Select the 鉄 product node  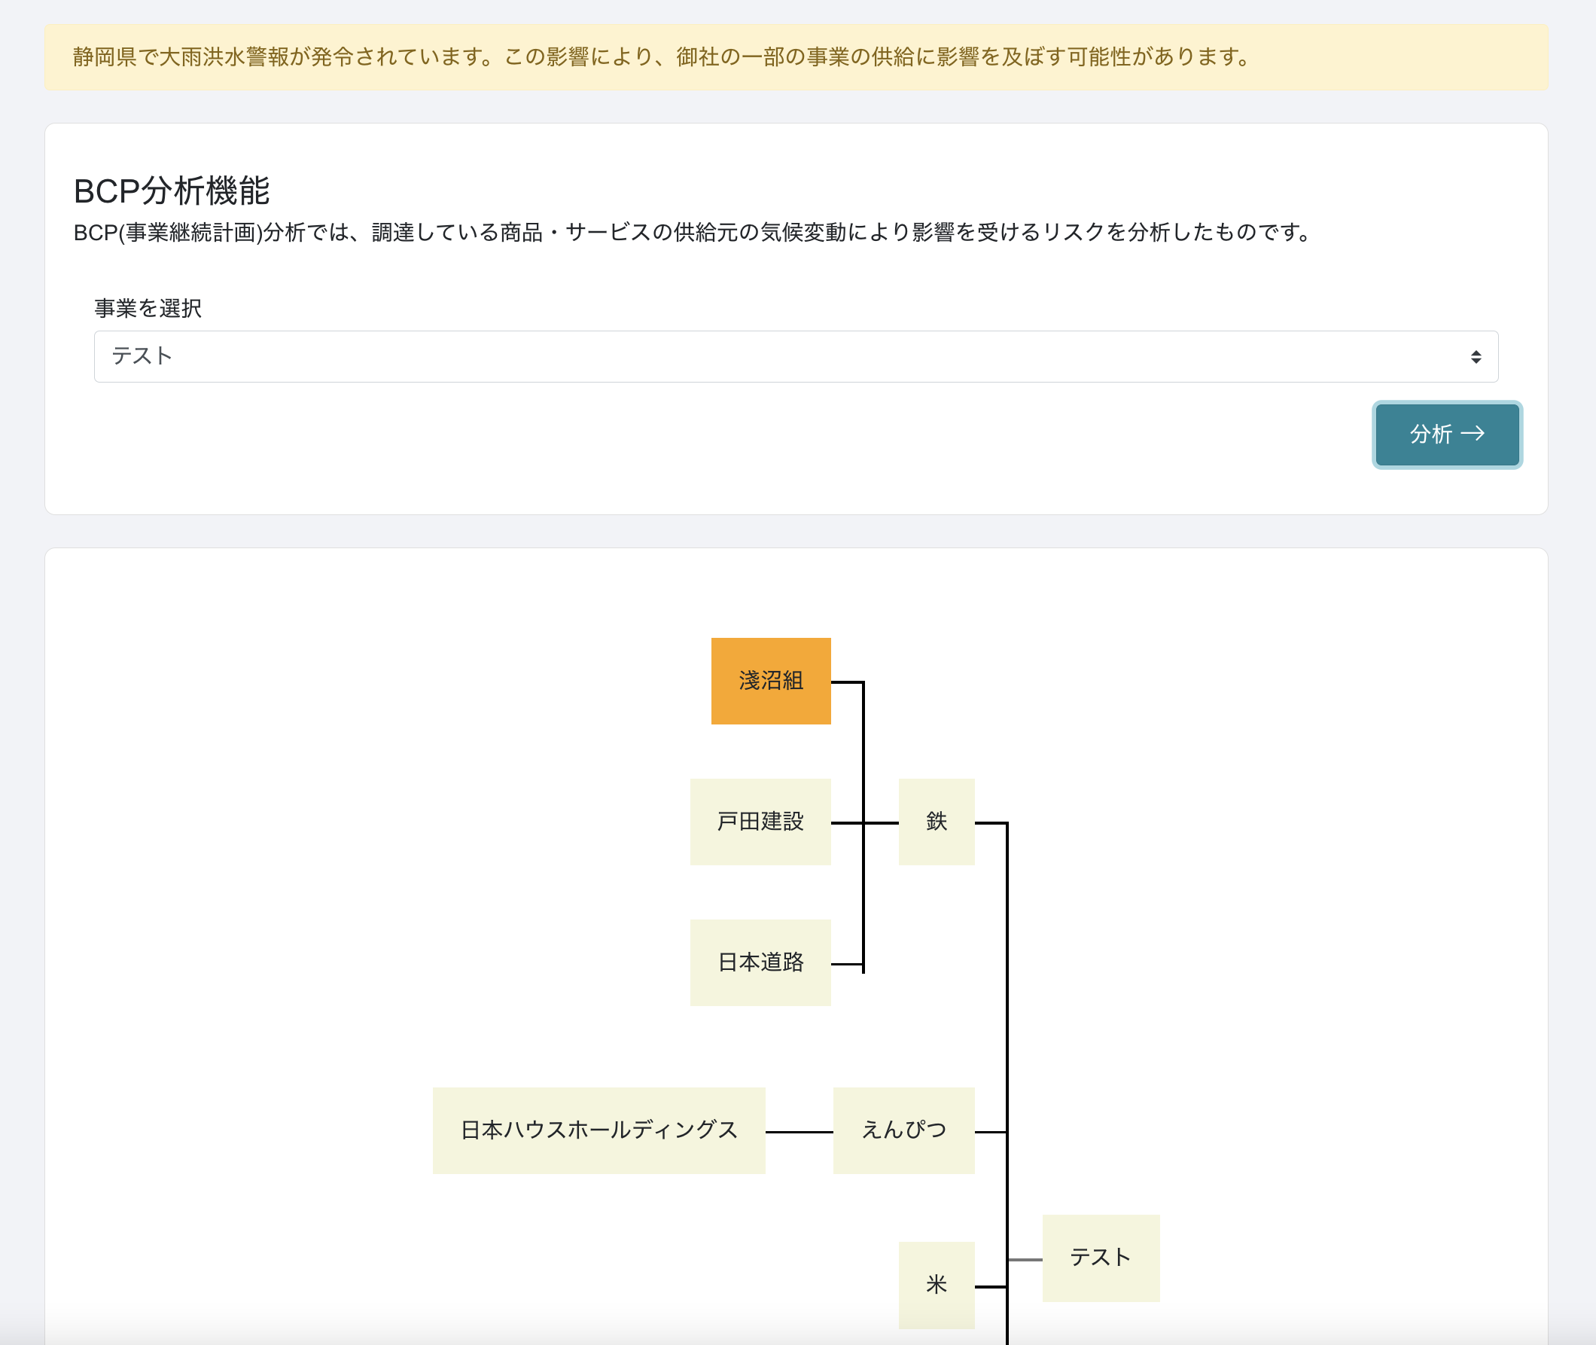(x=936, y=822)
